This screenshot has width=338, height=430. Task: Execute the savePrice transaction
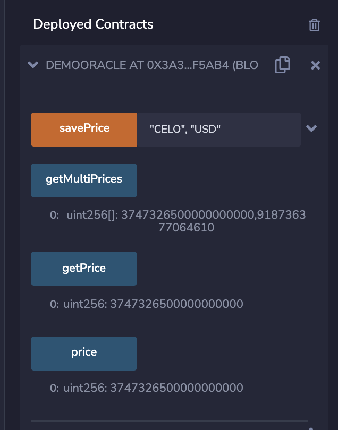pyautogui.click(x=83, y=129)
